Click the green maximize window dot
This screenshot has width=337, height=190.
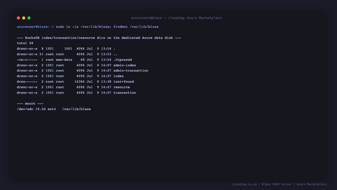point(29,18)
